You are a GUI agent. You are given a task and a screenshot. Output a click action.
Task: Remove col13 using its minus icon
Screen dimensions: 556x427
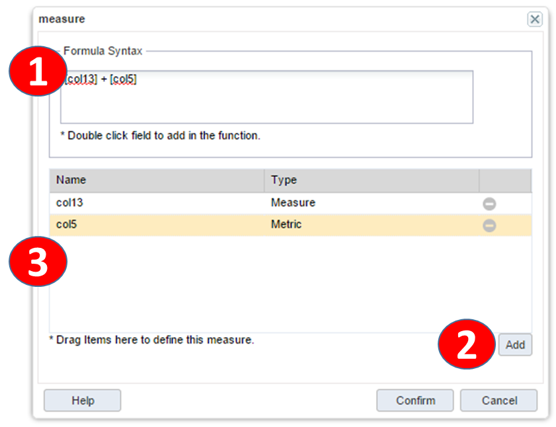[x=489, y=204]
